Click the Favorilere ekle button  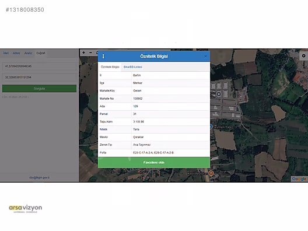click(154, 162)
